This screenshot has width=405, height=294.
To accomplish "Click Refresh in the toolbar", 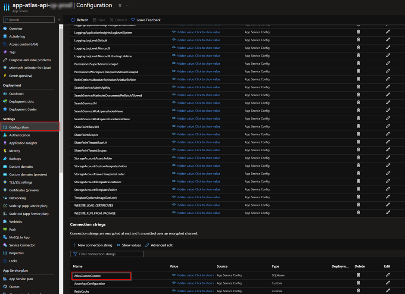I will (x=80, y=20).
